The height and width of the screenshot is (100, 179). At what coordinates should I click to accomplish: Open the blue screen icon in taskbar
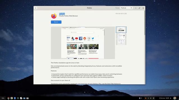(24, 98)
